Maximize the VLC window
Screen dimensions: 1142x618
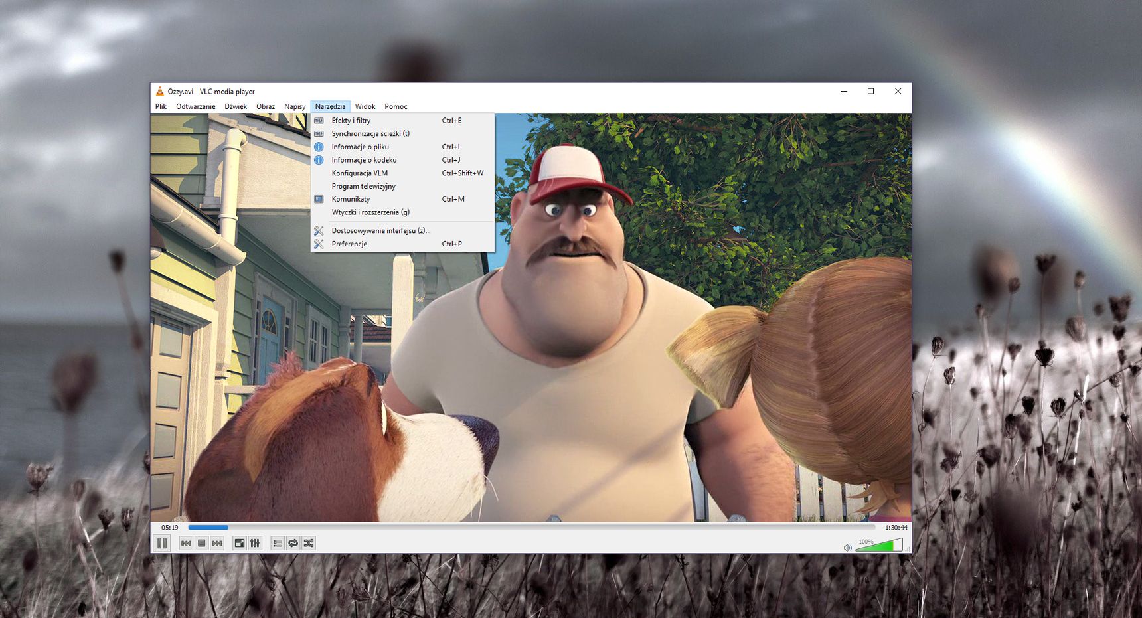coord(870,91)
